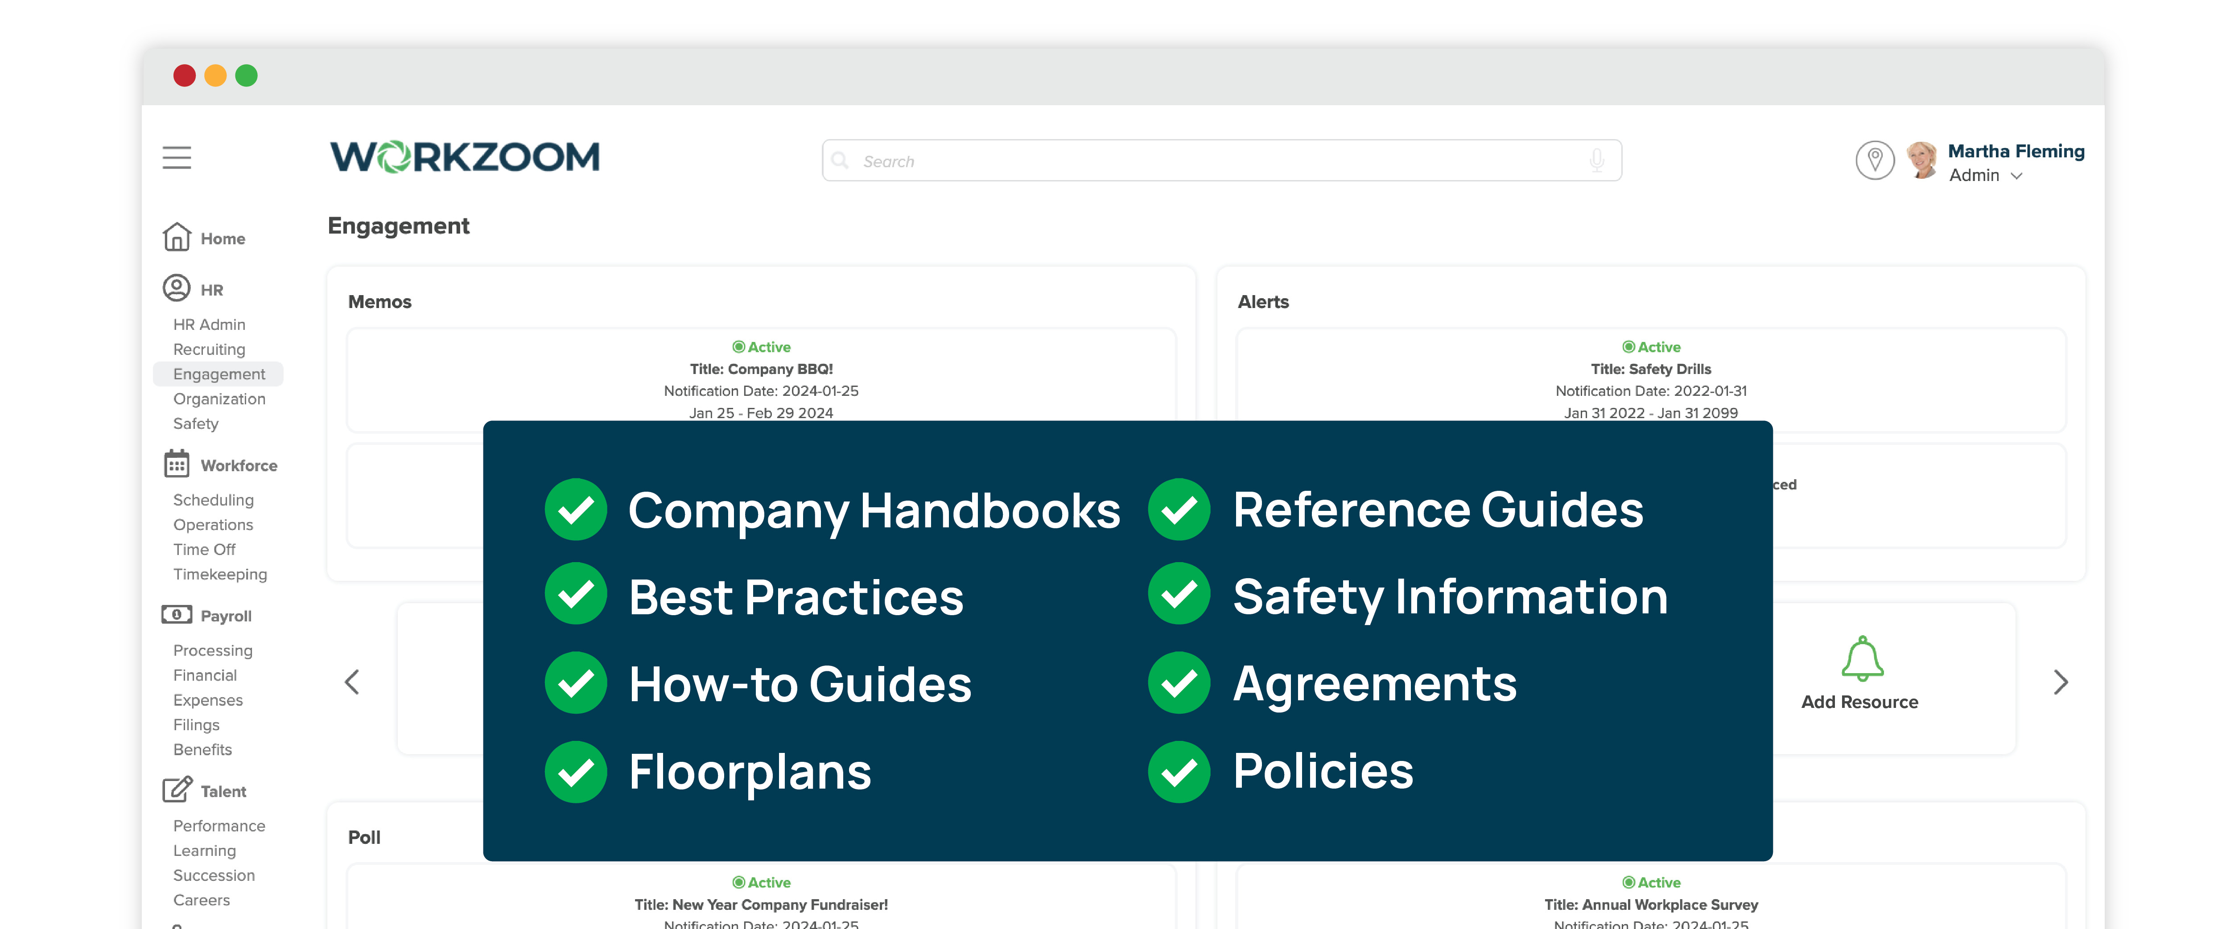The height and width of the screenshot is (929, 2230).
Task: Go to previous carousel item arrow
Action: click(351, 682)
